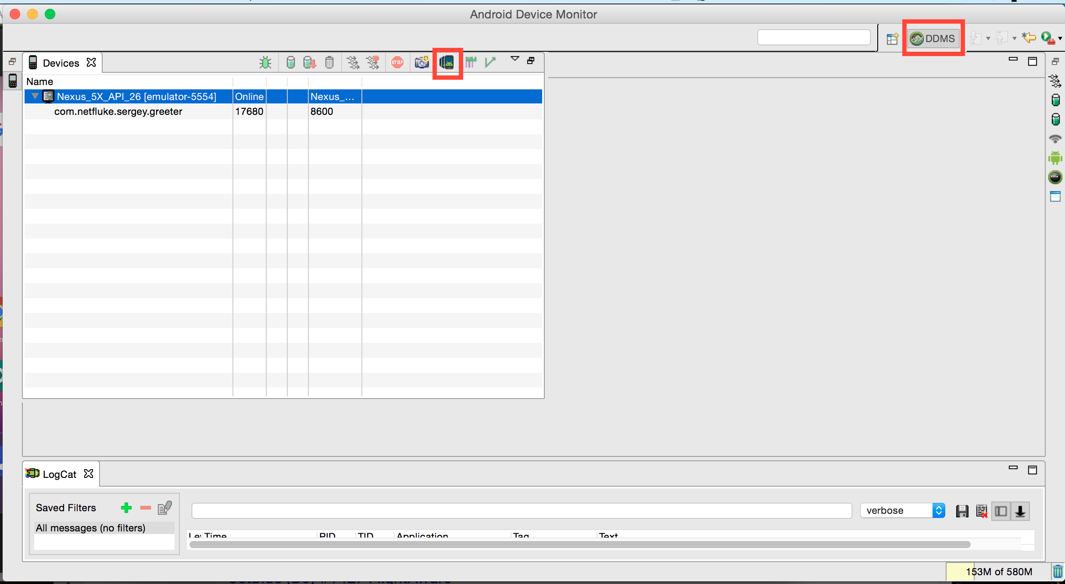This screenshot has width=1065, height=584.
Task: Dump HPROF file for the selected process
Action: click(310, 63)
